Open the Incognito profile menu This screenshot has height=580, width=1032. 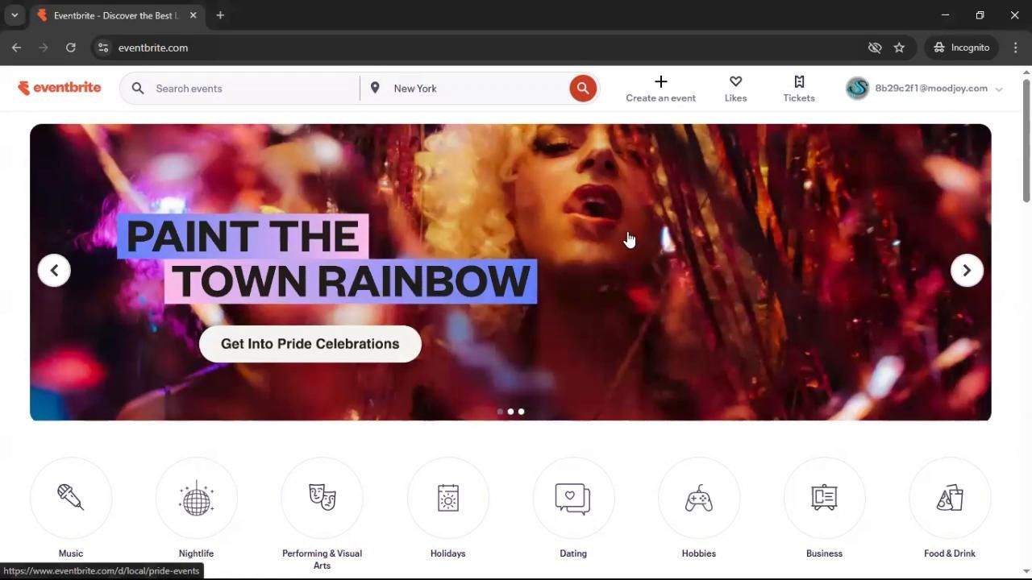pos(961,48)
